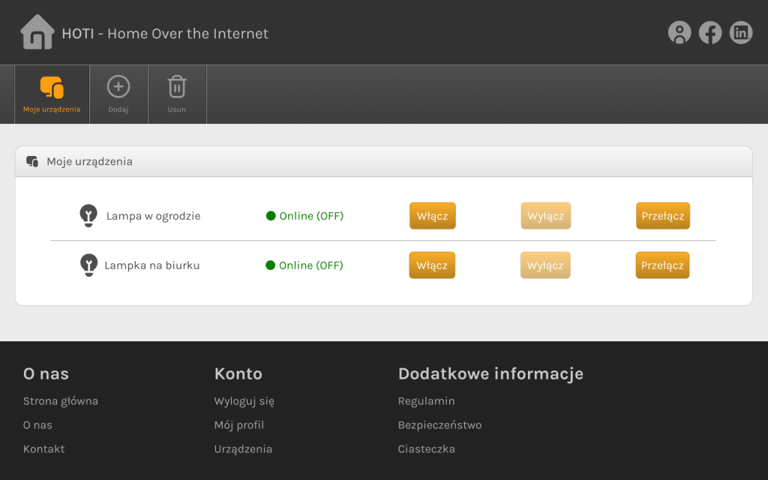The image size is (768, 480).
Task: Open the Strona główna footer link
Action: tap(61, 401)
